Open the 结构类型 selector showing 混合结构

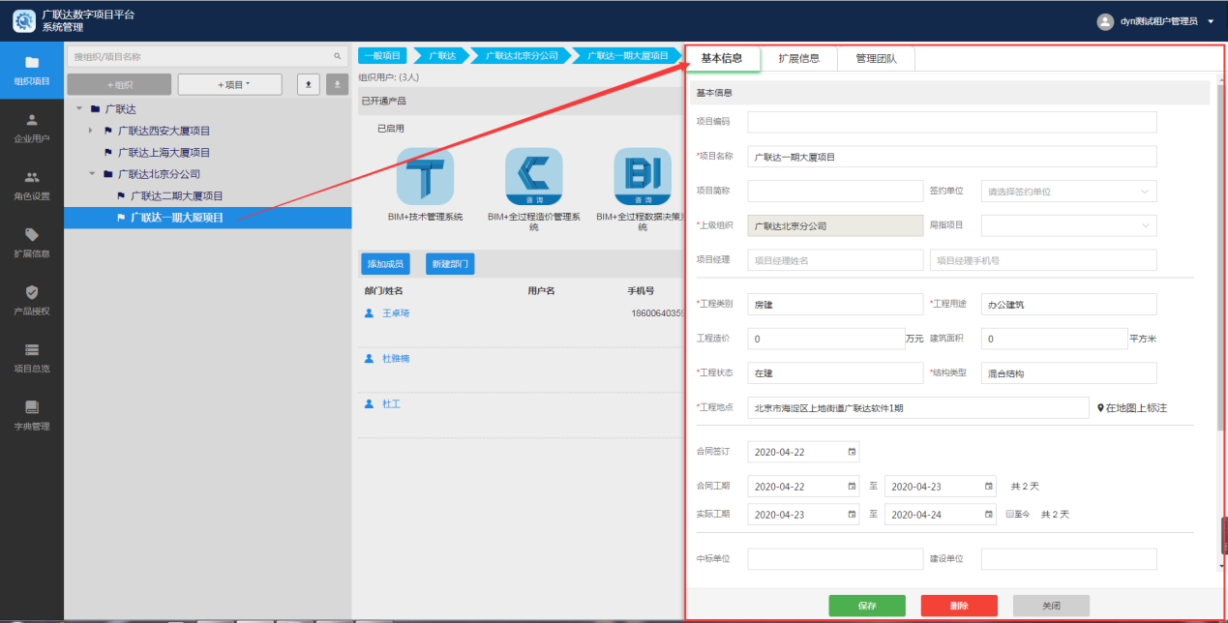[1068, 372]
